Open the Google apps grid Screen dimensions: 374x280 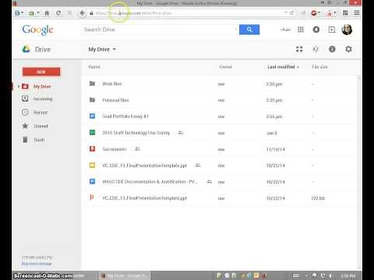(301, 30)
